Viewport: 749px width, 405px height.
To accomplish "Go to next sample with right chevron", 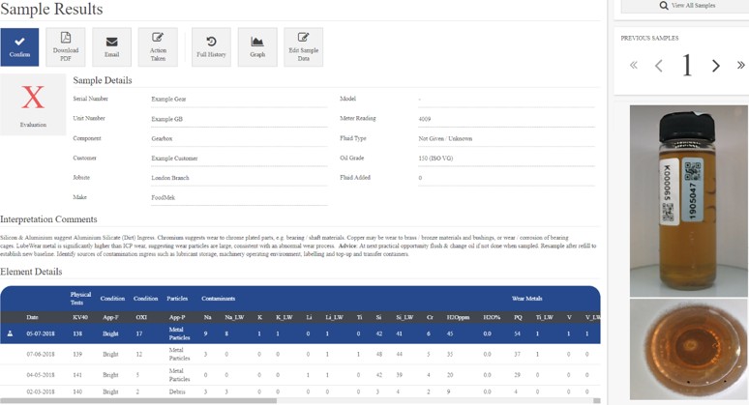I will [x=716, y=66].
